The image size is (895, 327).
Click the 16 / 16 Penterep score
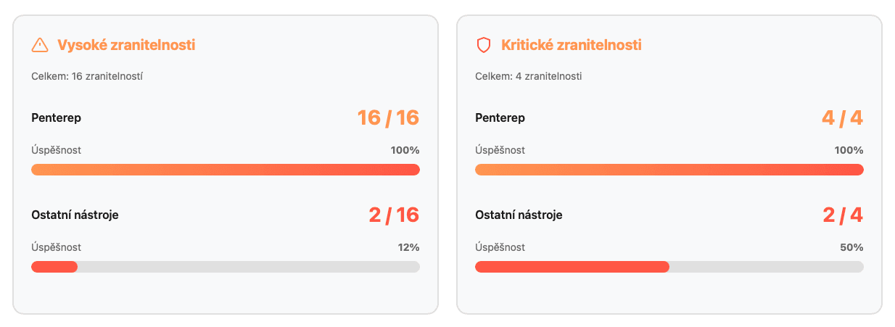(x=388, y=117)
